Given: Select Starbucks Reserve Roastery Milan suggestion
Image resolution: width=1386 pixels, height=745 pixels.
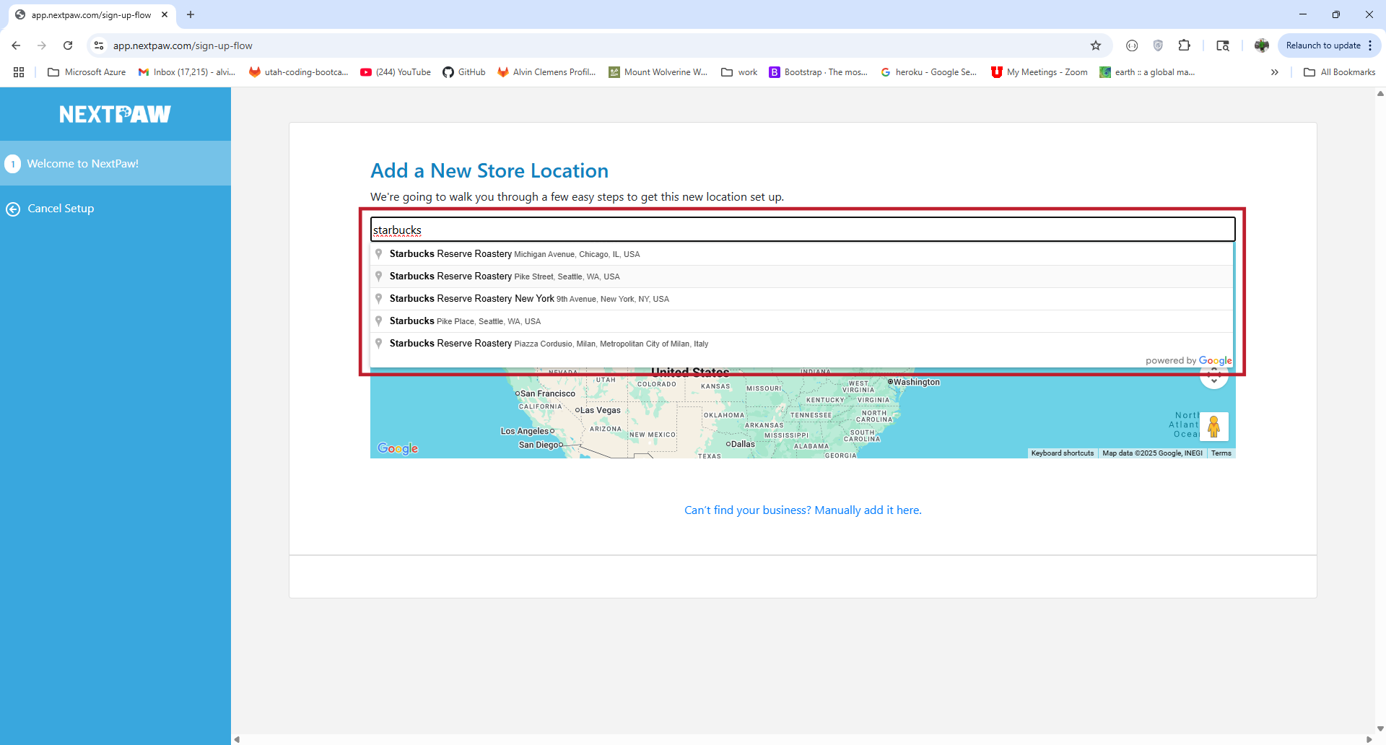Looking at the screenshot, I should coord(801,344).
